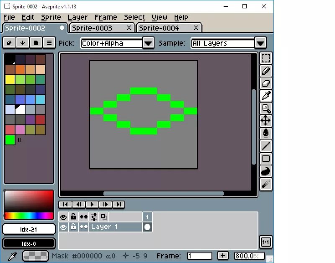
Task: Open the View menu
Action: pos(160,17)
